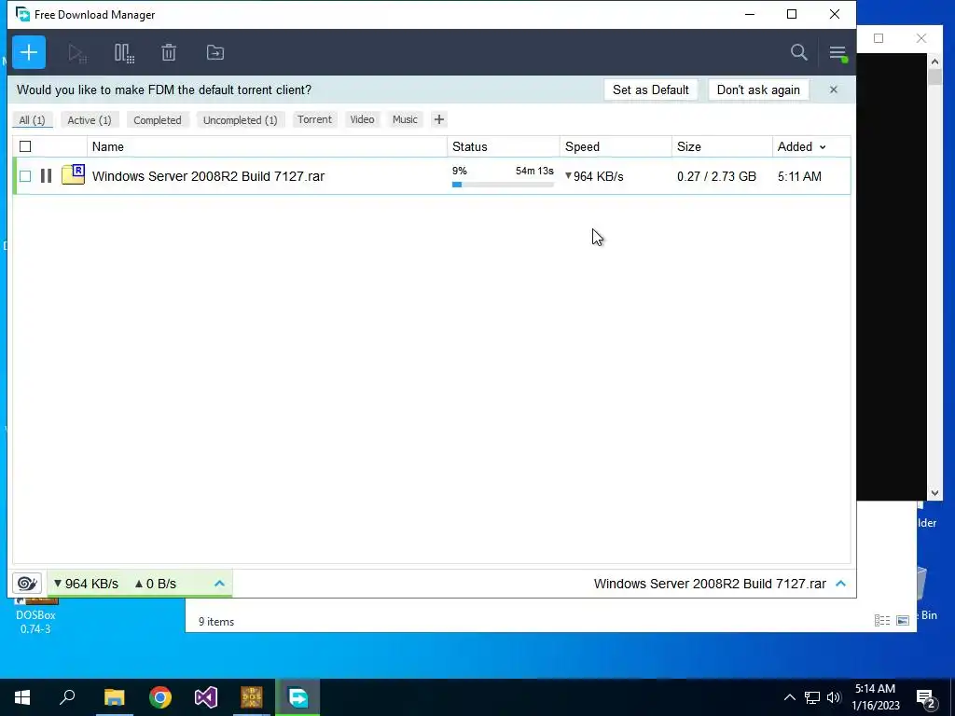
Task: Open the Windows Start menu
Action: click(x=22, y=697)
